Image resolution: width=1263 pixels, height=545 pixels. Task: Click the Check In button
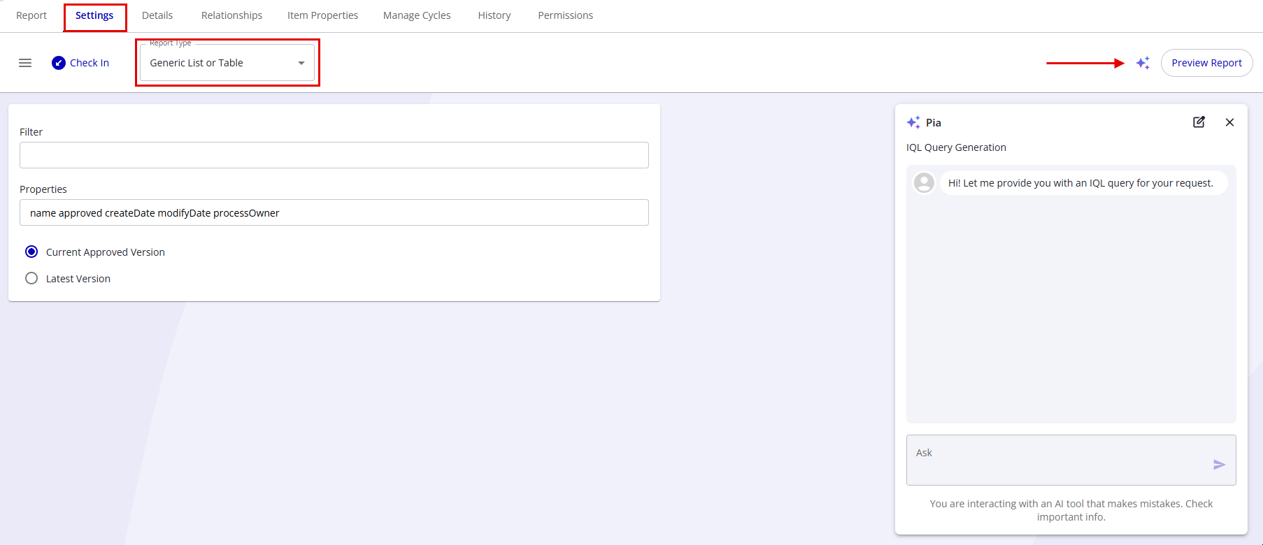pos(80,63)
